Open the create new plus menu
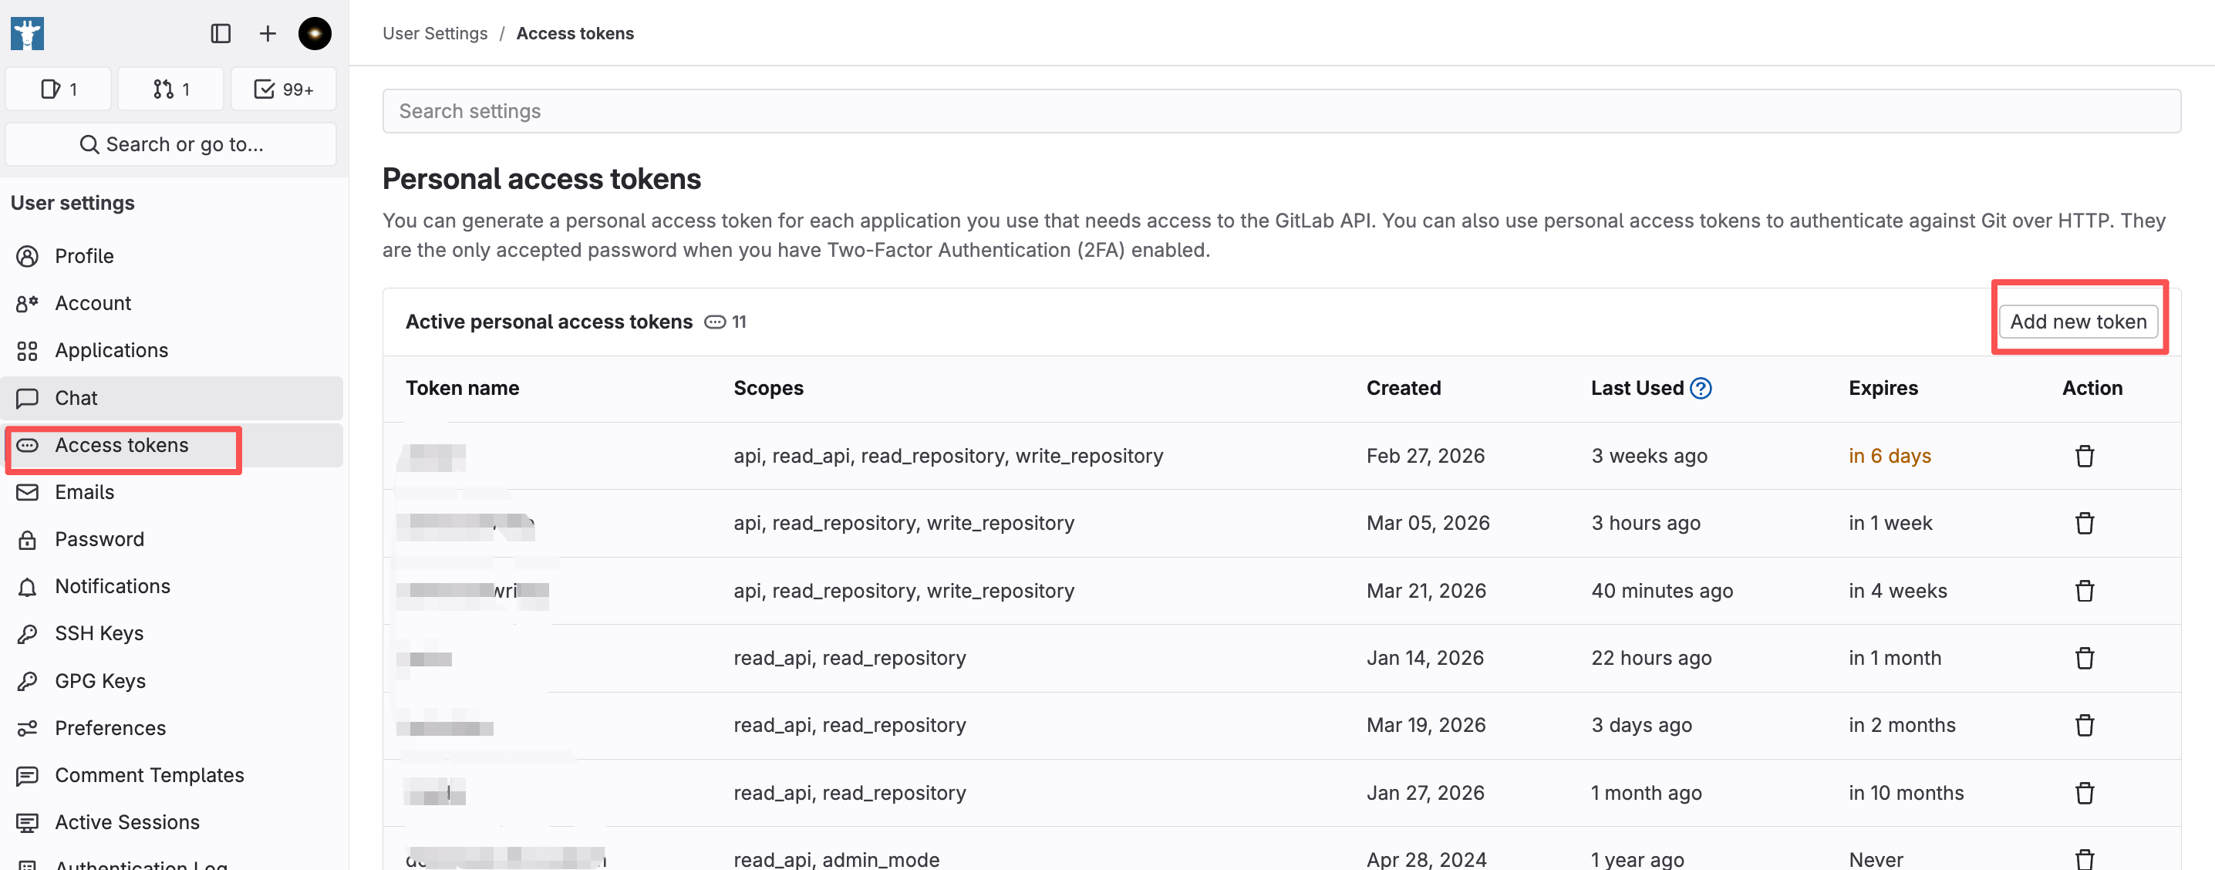This screenshot has width=2215, height=870. pos(268,33)
